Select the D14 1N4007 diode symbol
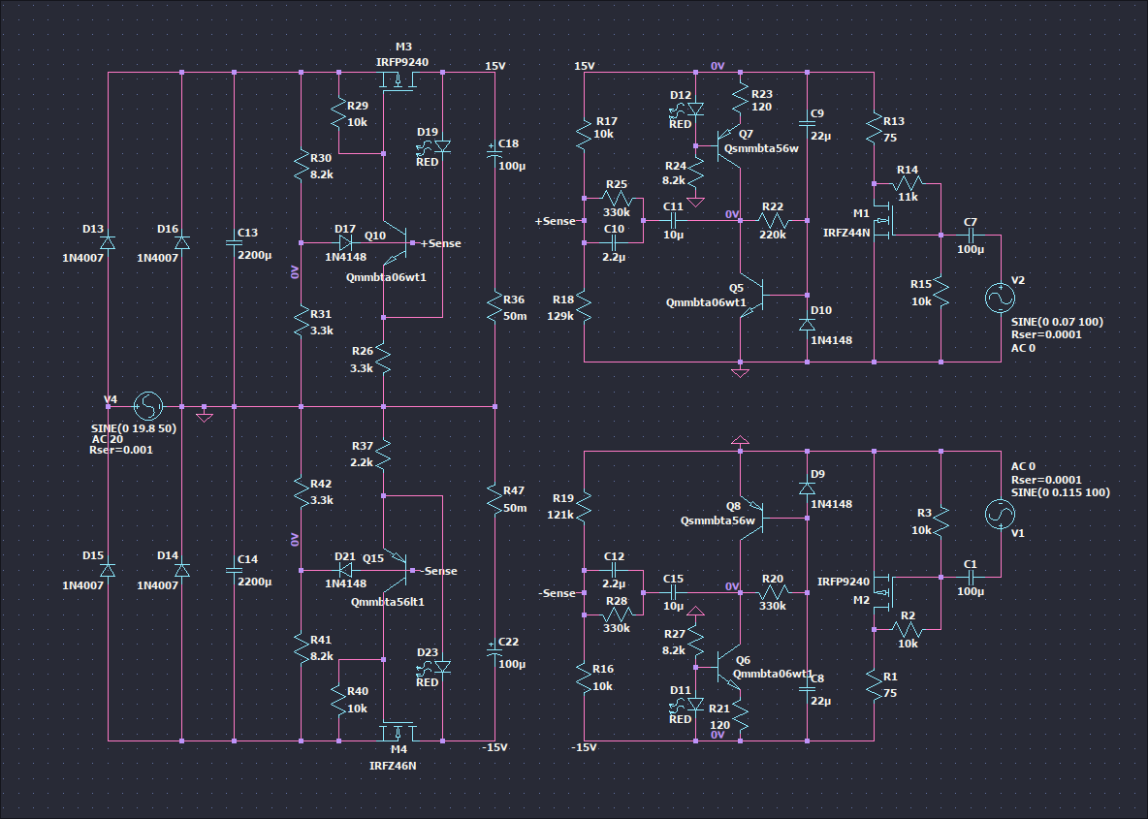The image size is (1148, 819). (181, 569)
